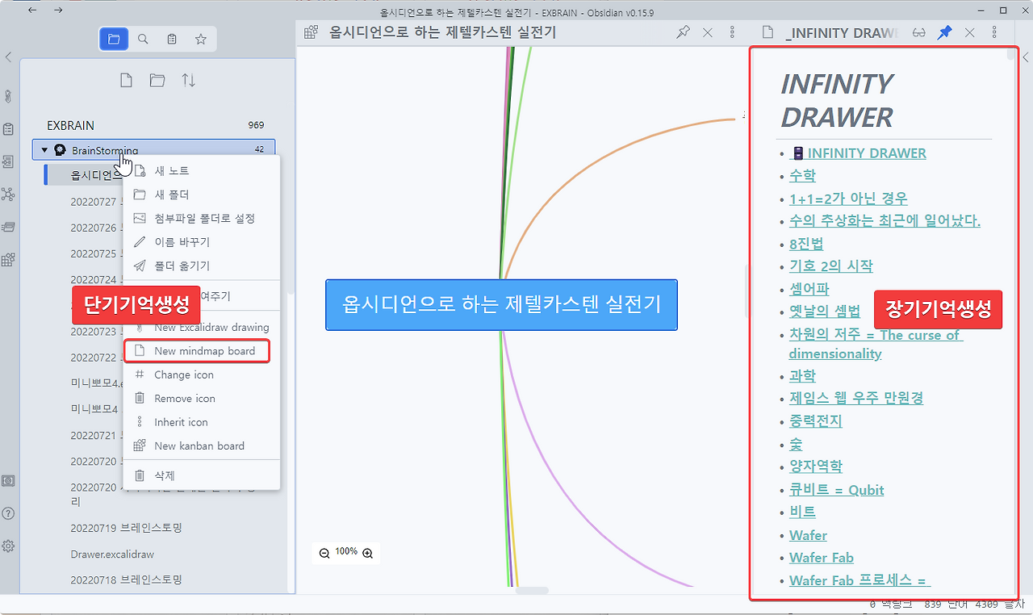Open the 제임스 웹 우주 망원경 link

coord(856,398)
